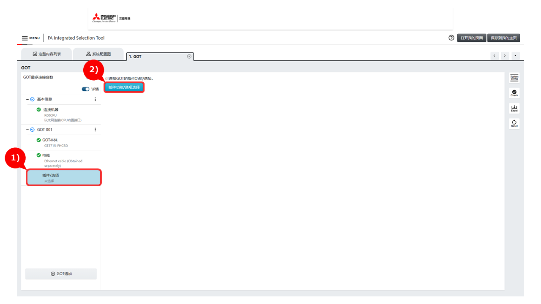Screen dimensions: 541x304
Task: Select the 插件/选项 tree item
Action: tap(64, 178)
